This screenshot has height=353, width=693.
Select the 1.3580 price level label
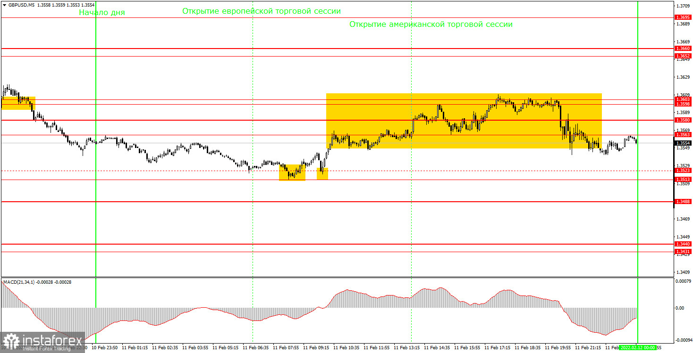coord(683,120)
